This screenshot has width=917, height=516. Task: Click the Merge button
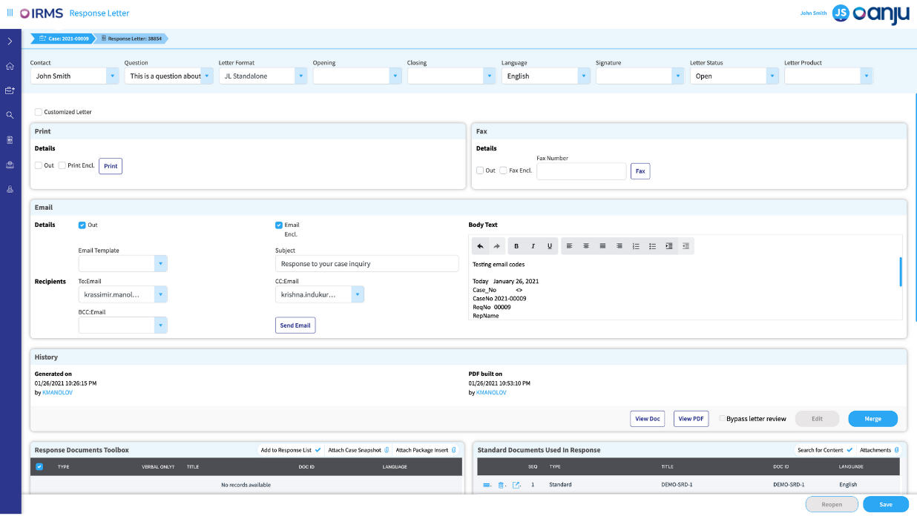click(873, 419)
